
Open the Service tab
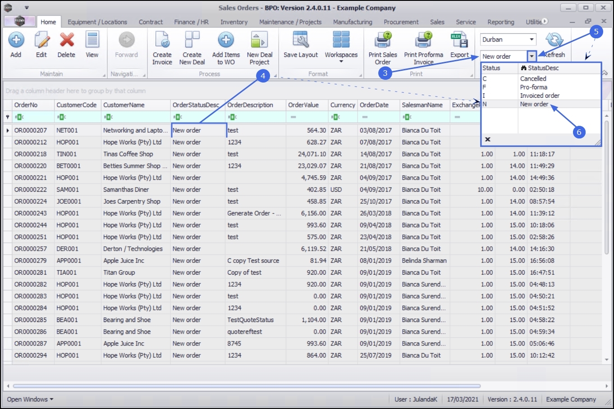point(466,22)
